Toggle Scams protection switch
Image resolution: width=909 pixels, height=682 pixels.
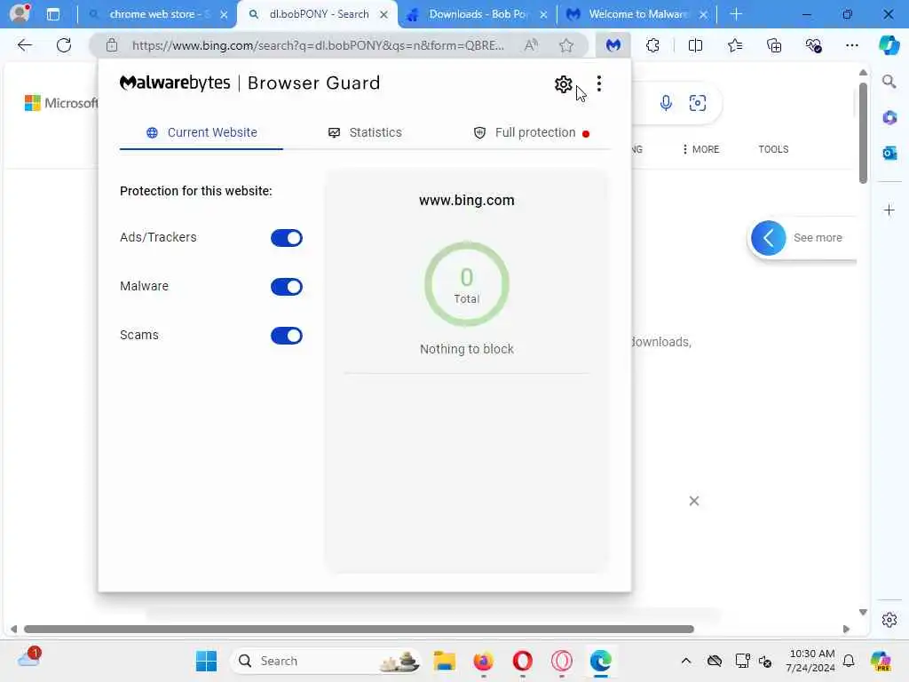point(287,335)
